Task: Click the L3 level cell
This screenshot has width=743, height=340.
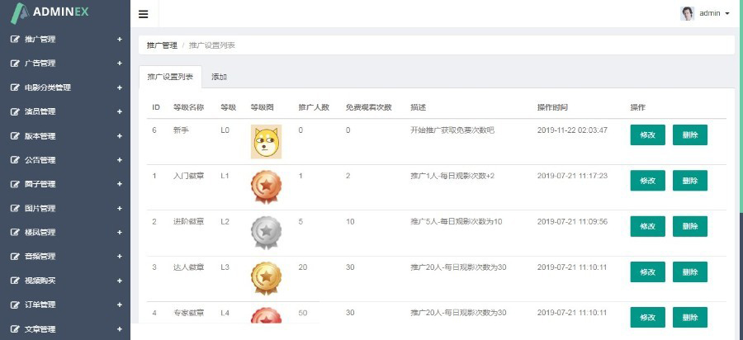Action: click(x=225, y=267)
